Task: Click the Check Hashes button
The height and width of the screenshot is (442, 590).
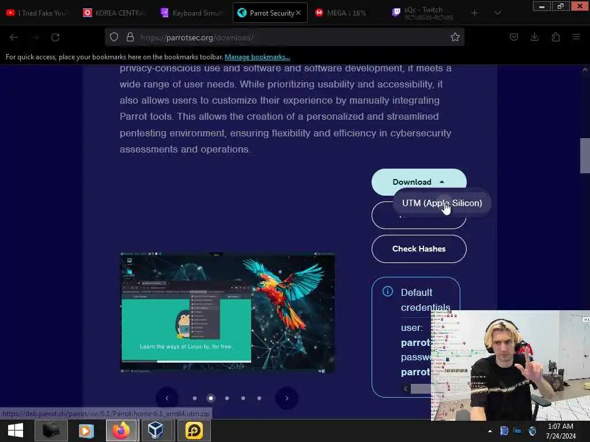Action: click(419, 249)
